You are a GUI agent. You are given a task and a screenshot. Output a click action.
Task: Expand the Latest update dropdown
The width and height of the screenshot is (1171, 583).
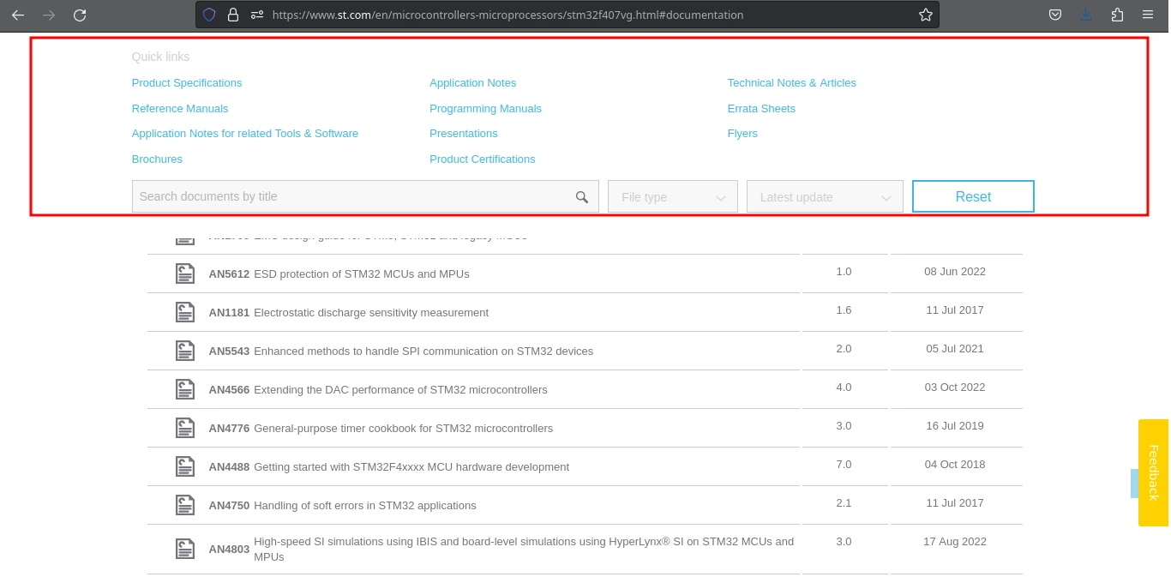click(x=825, y=196)
